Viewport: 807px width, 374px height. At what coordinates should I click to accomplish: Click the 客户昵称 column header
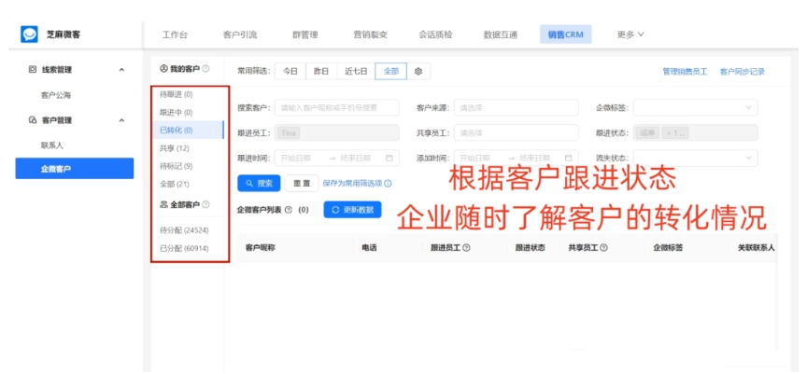[x=260, y=247]
